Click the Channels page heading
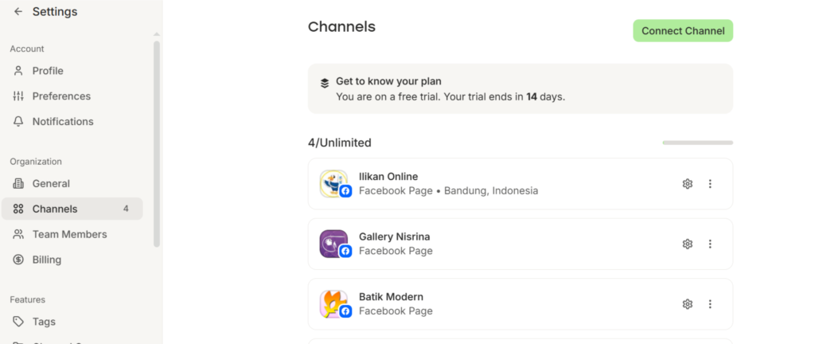Image resolution: width=815 pixels, height=344 pixels. click(341, 27)
